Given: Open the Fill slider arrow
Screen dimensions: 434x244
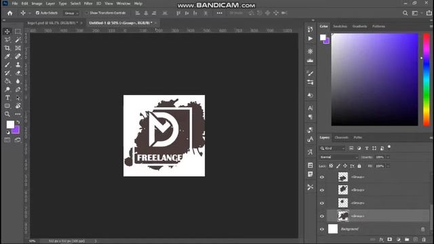Looking at the screenshot, I should pyautogui.click(x=388, y=166).
